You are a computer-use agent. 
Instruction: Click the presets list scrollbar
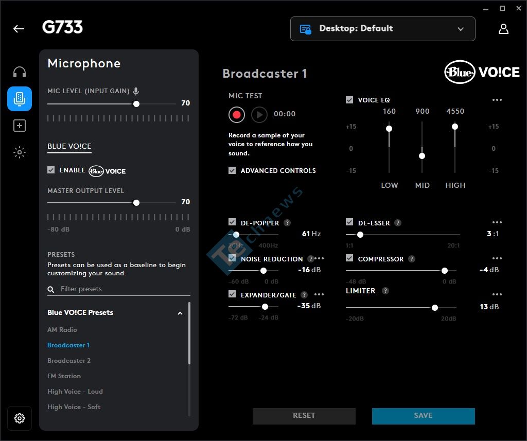click(x=189, y=333)
